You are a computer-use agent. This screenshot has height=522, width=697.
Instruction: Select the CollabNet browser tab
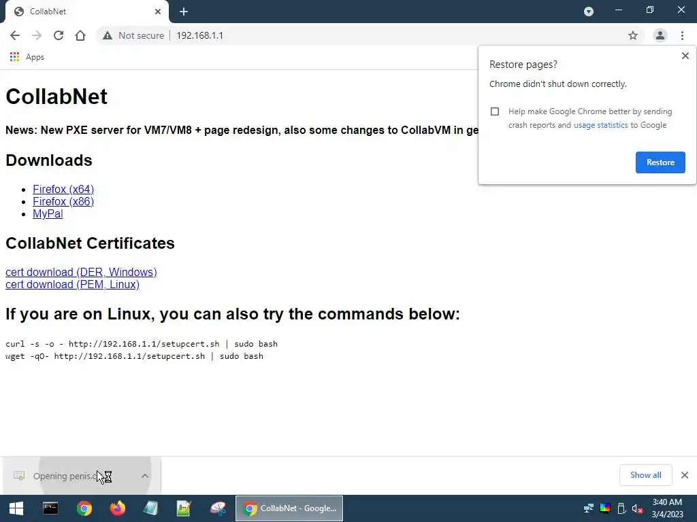pos(86,12)
